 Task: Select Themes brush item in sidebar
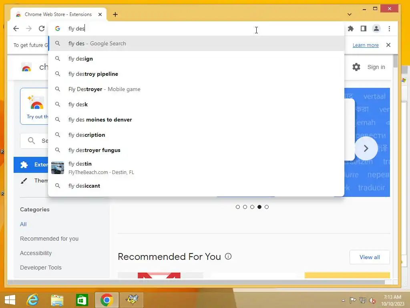[31, 181]
